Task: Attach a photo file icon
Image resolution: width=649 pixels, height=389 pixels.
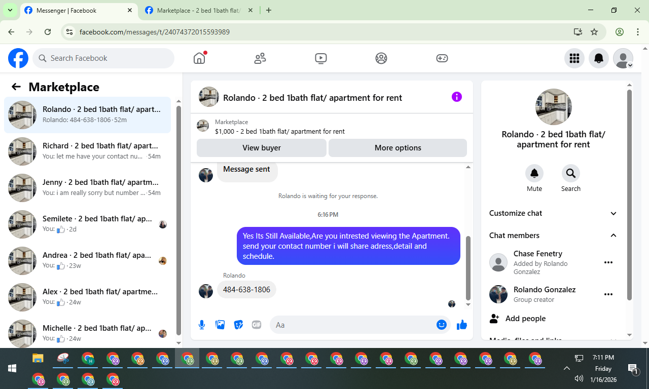Action: click(220, 325)
